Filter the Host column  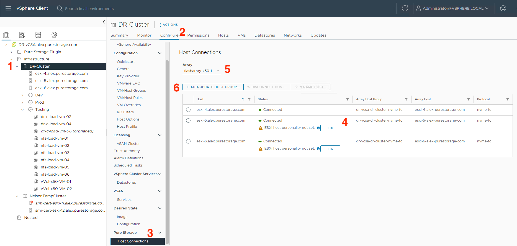[x=249, y=99]
